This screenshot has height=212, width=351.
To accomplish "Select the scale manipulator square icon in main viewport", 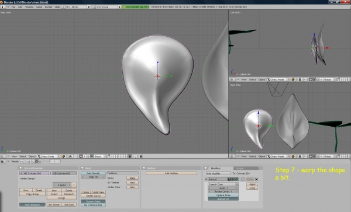I will pyautogui.click(x=92, y=157).
